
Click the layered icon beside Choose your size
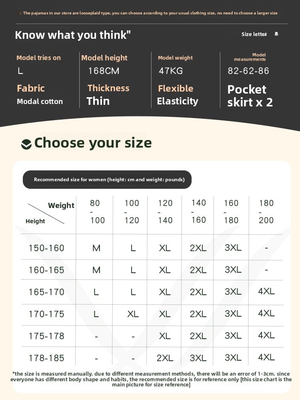pyautogui.click(x=26, y=144)
